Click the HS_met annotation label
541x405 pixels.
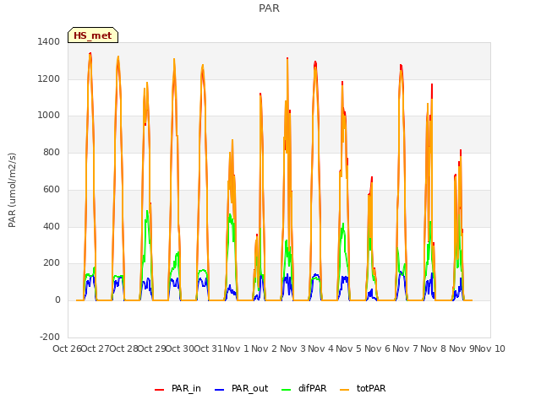coord(93,35)
